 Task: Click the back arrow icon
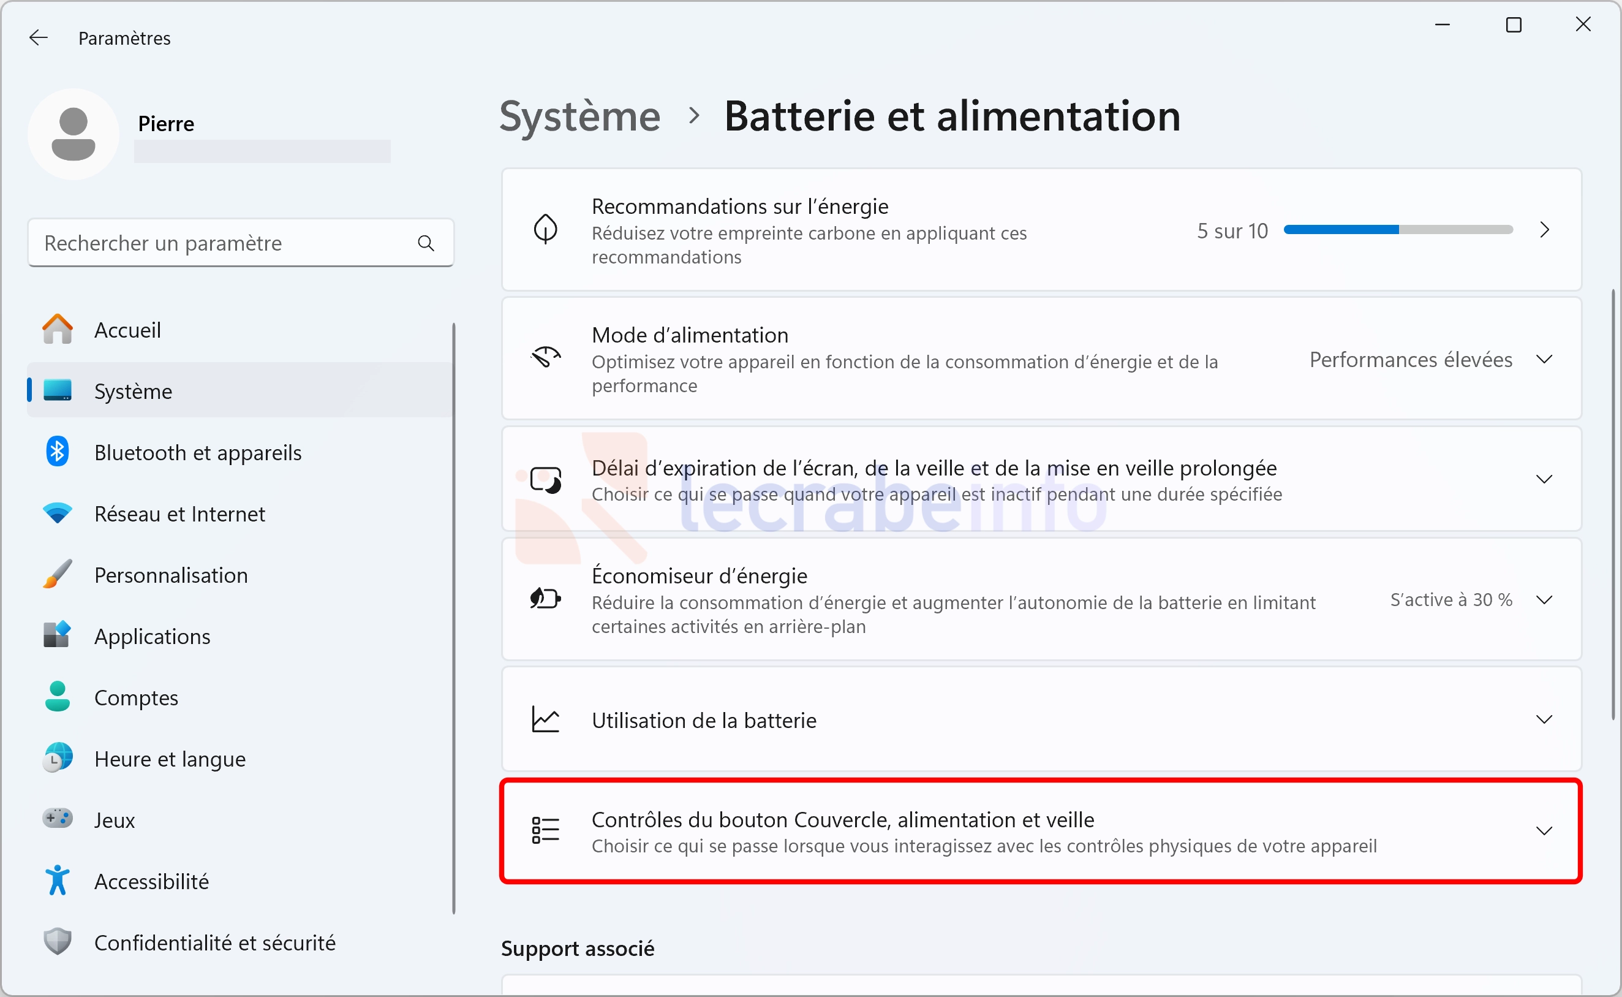click(x=38, y=37)
